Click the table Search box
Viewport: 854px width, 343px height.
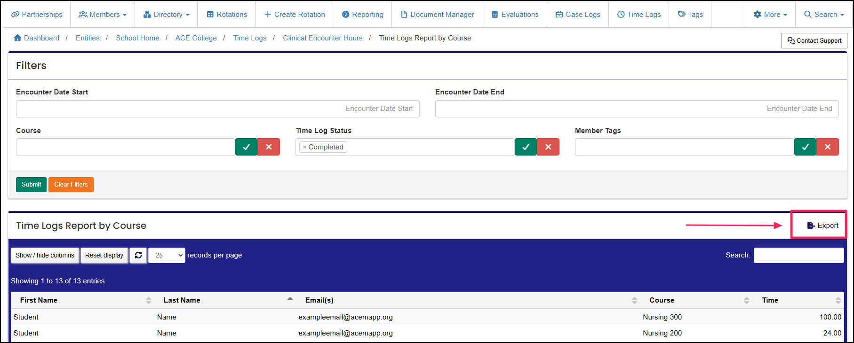click(798, 255)
